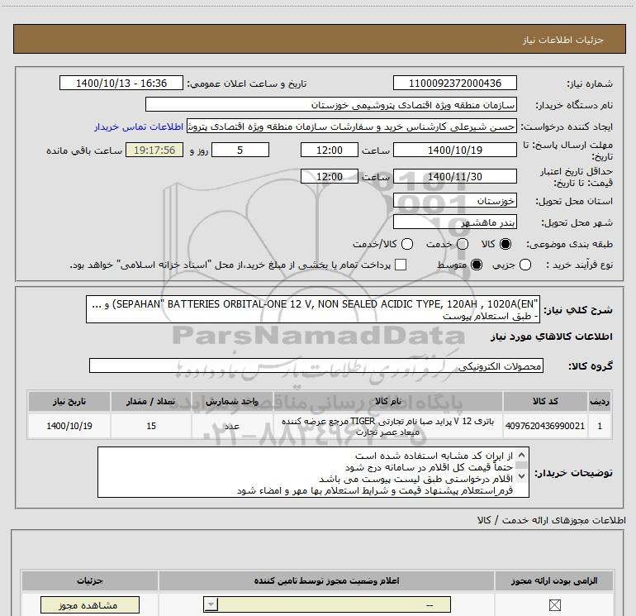Image resolution: width=636 pixels, height=616 pixels.
Task: Toggle the Islamic treasury payment checkbox
Action: [x=401, y=265]
